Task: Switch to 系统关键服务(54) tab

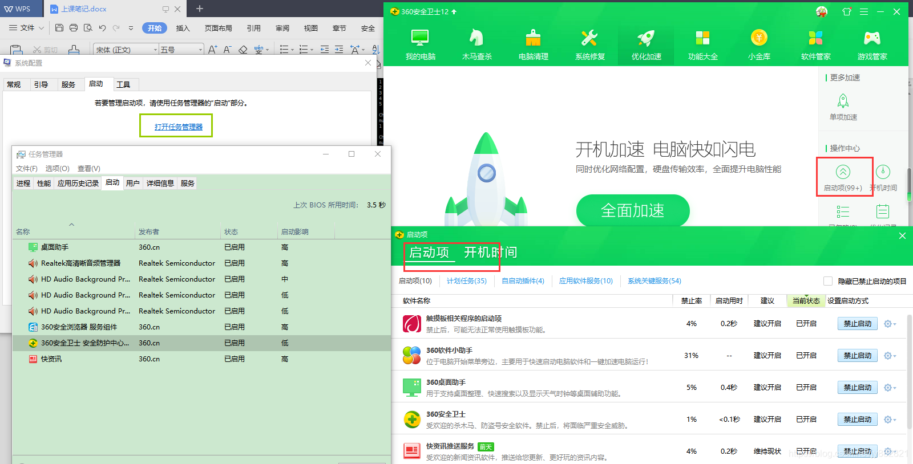Action: 655,281
